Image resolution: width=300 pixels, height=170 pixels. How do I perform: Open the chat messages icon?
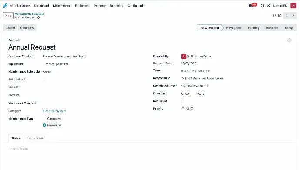tap(250, 6)
